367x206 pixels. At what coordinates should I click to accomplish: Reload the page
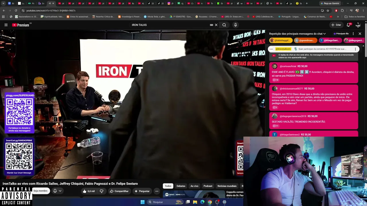(x=16, y=11)
